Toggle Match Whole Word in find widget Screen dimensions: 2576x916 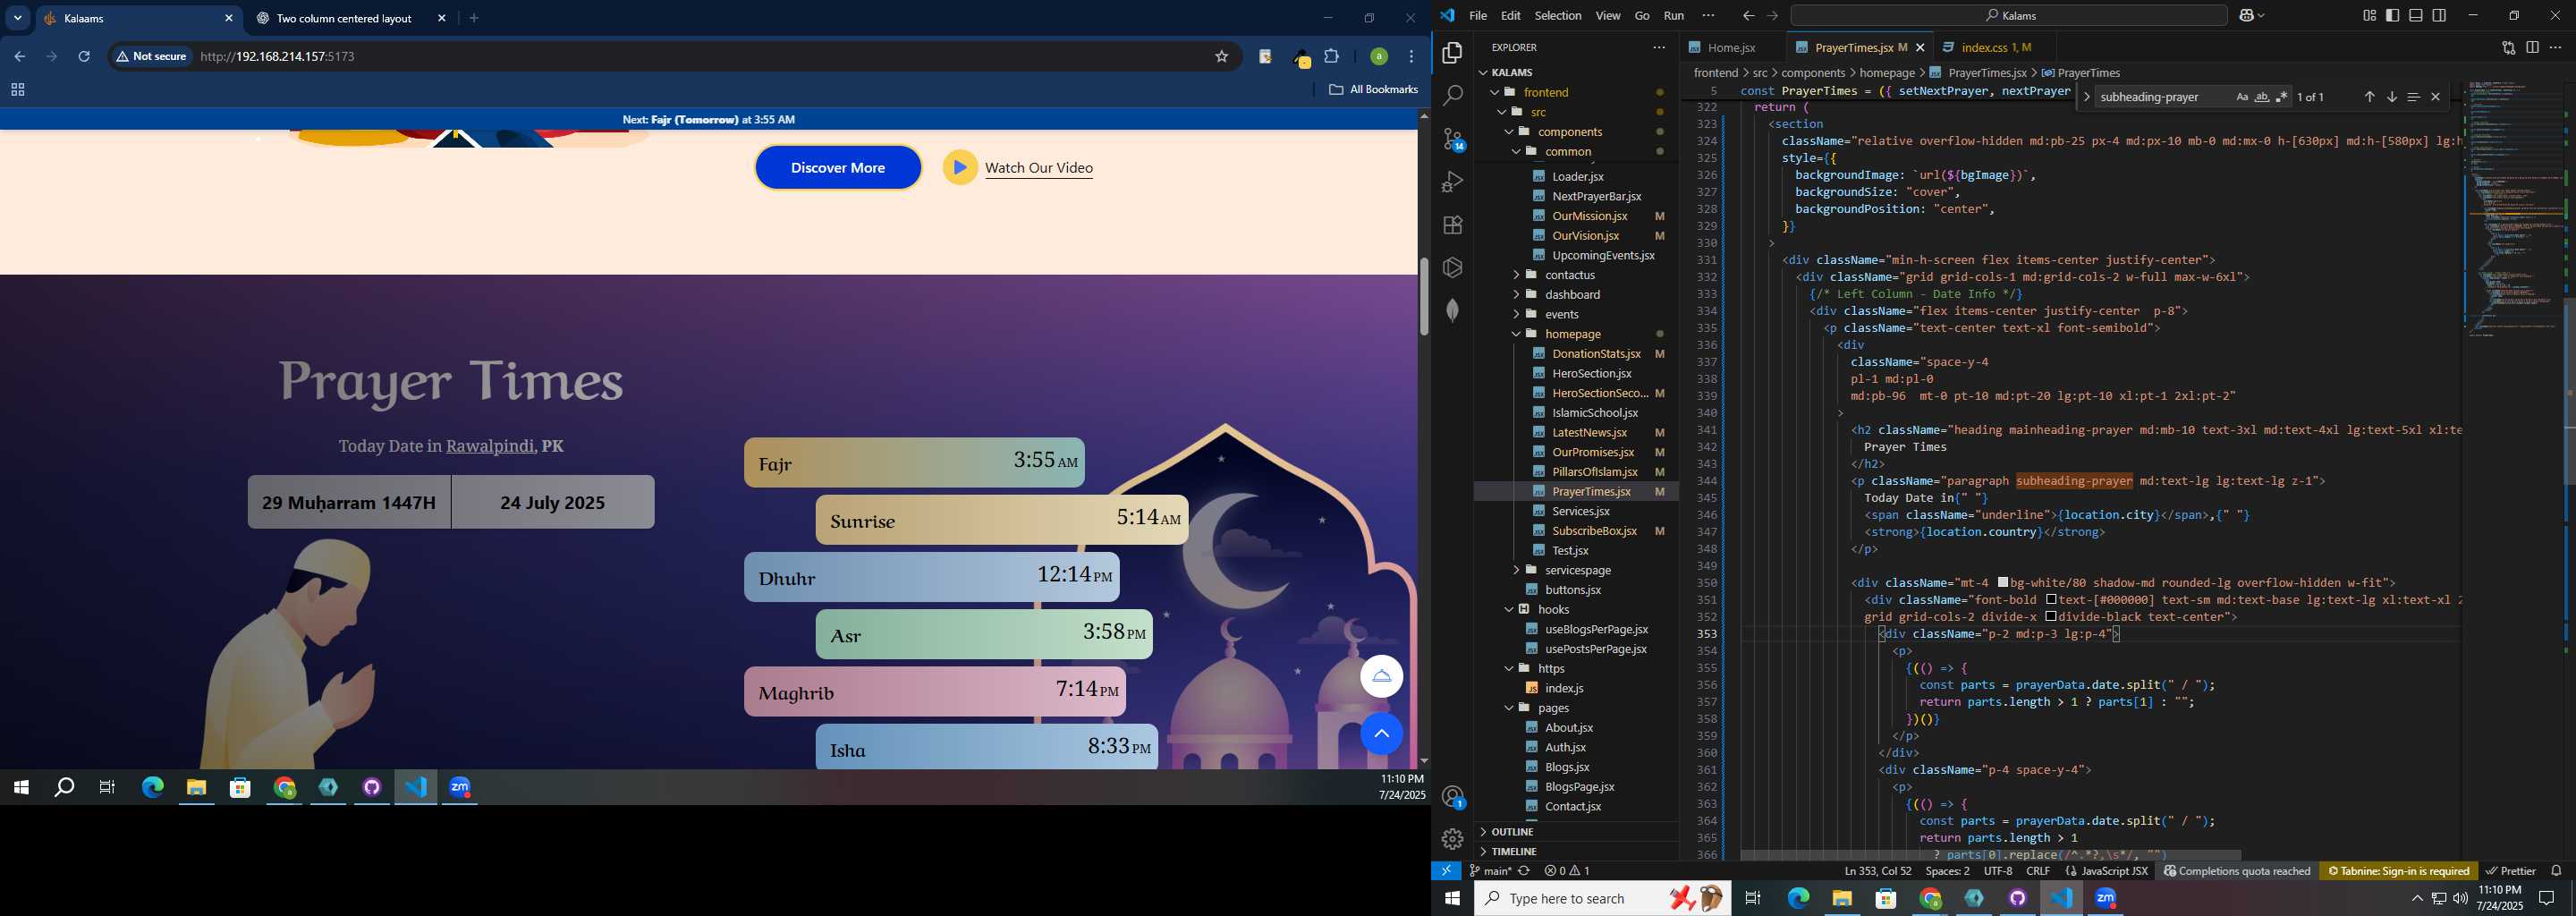2262,97
